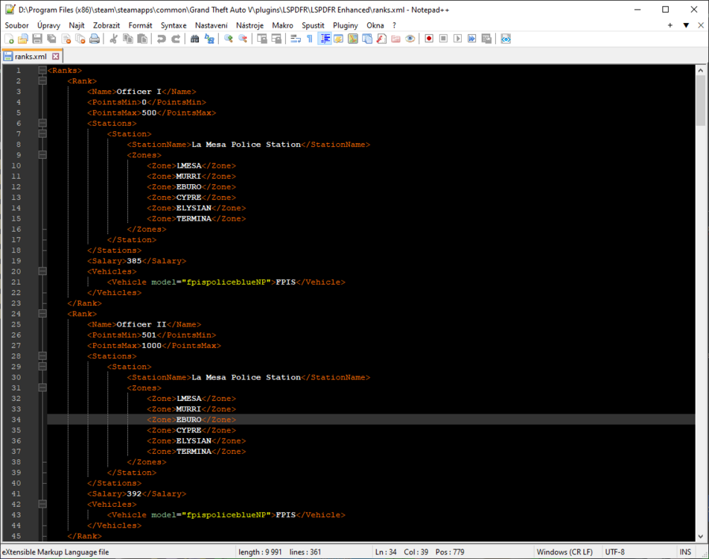Collapse the Stations fold on line 6
This screenshot has height=559, width=709.
[x=42, y=123]
